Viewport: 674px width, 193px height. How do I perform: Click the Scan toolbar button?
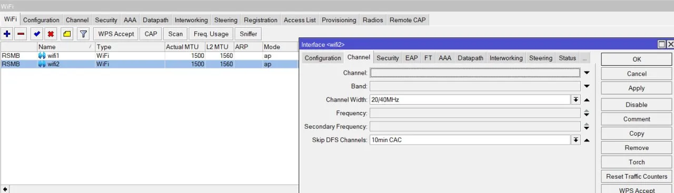click(175, 34)
